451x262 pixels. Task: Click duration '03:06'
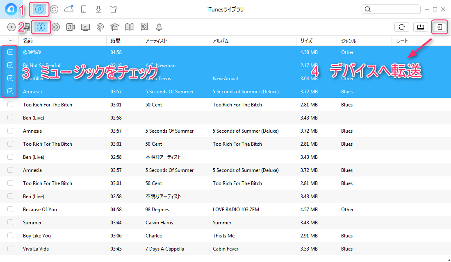pyautogui.click(x=116, y=235)
